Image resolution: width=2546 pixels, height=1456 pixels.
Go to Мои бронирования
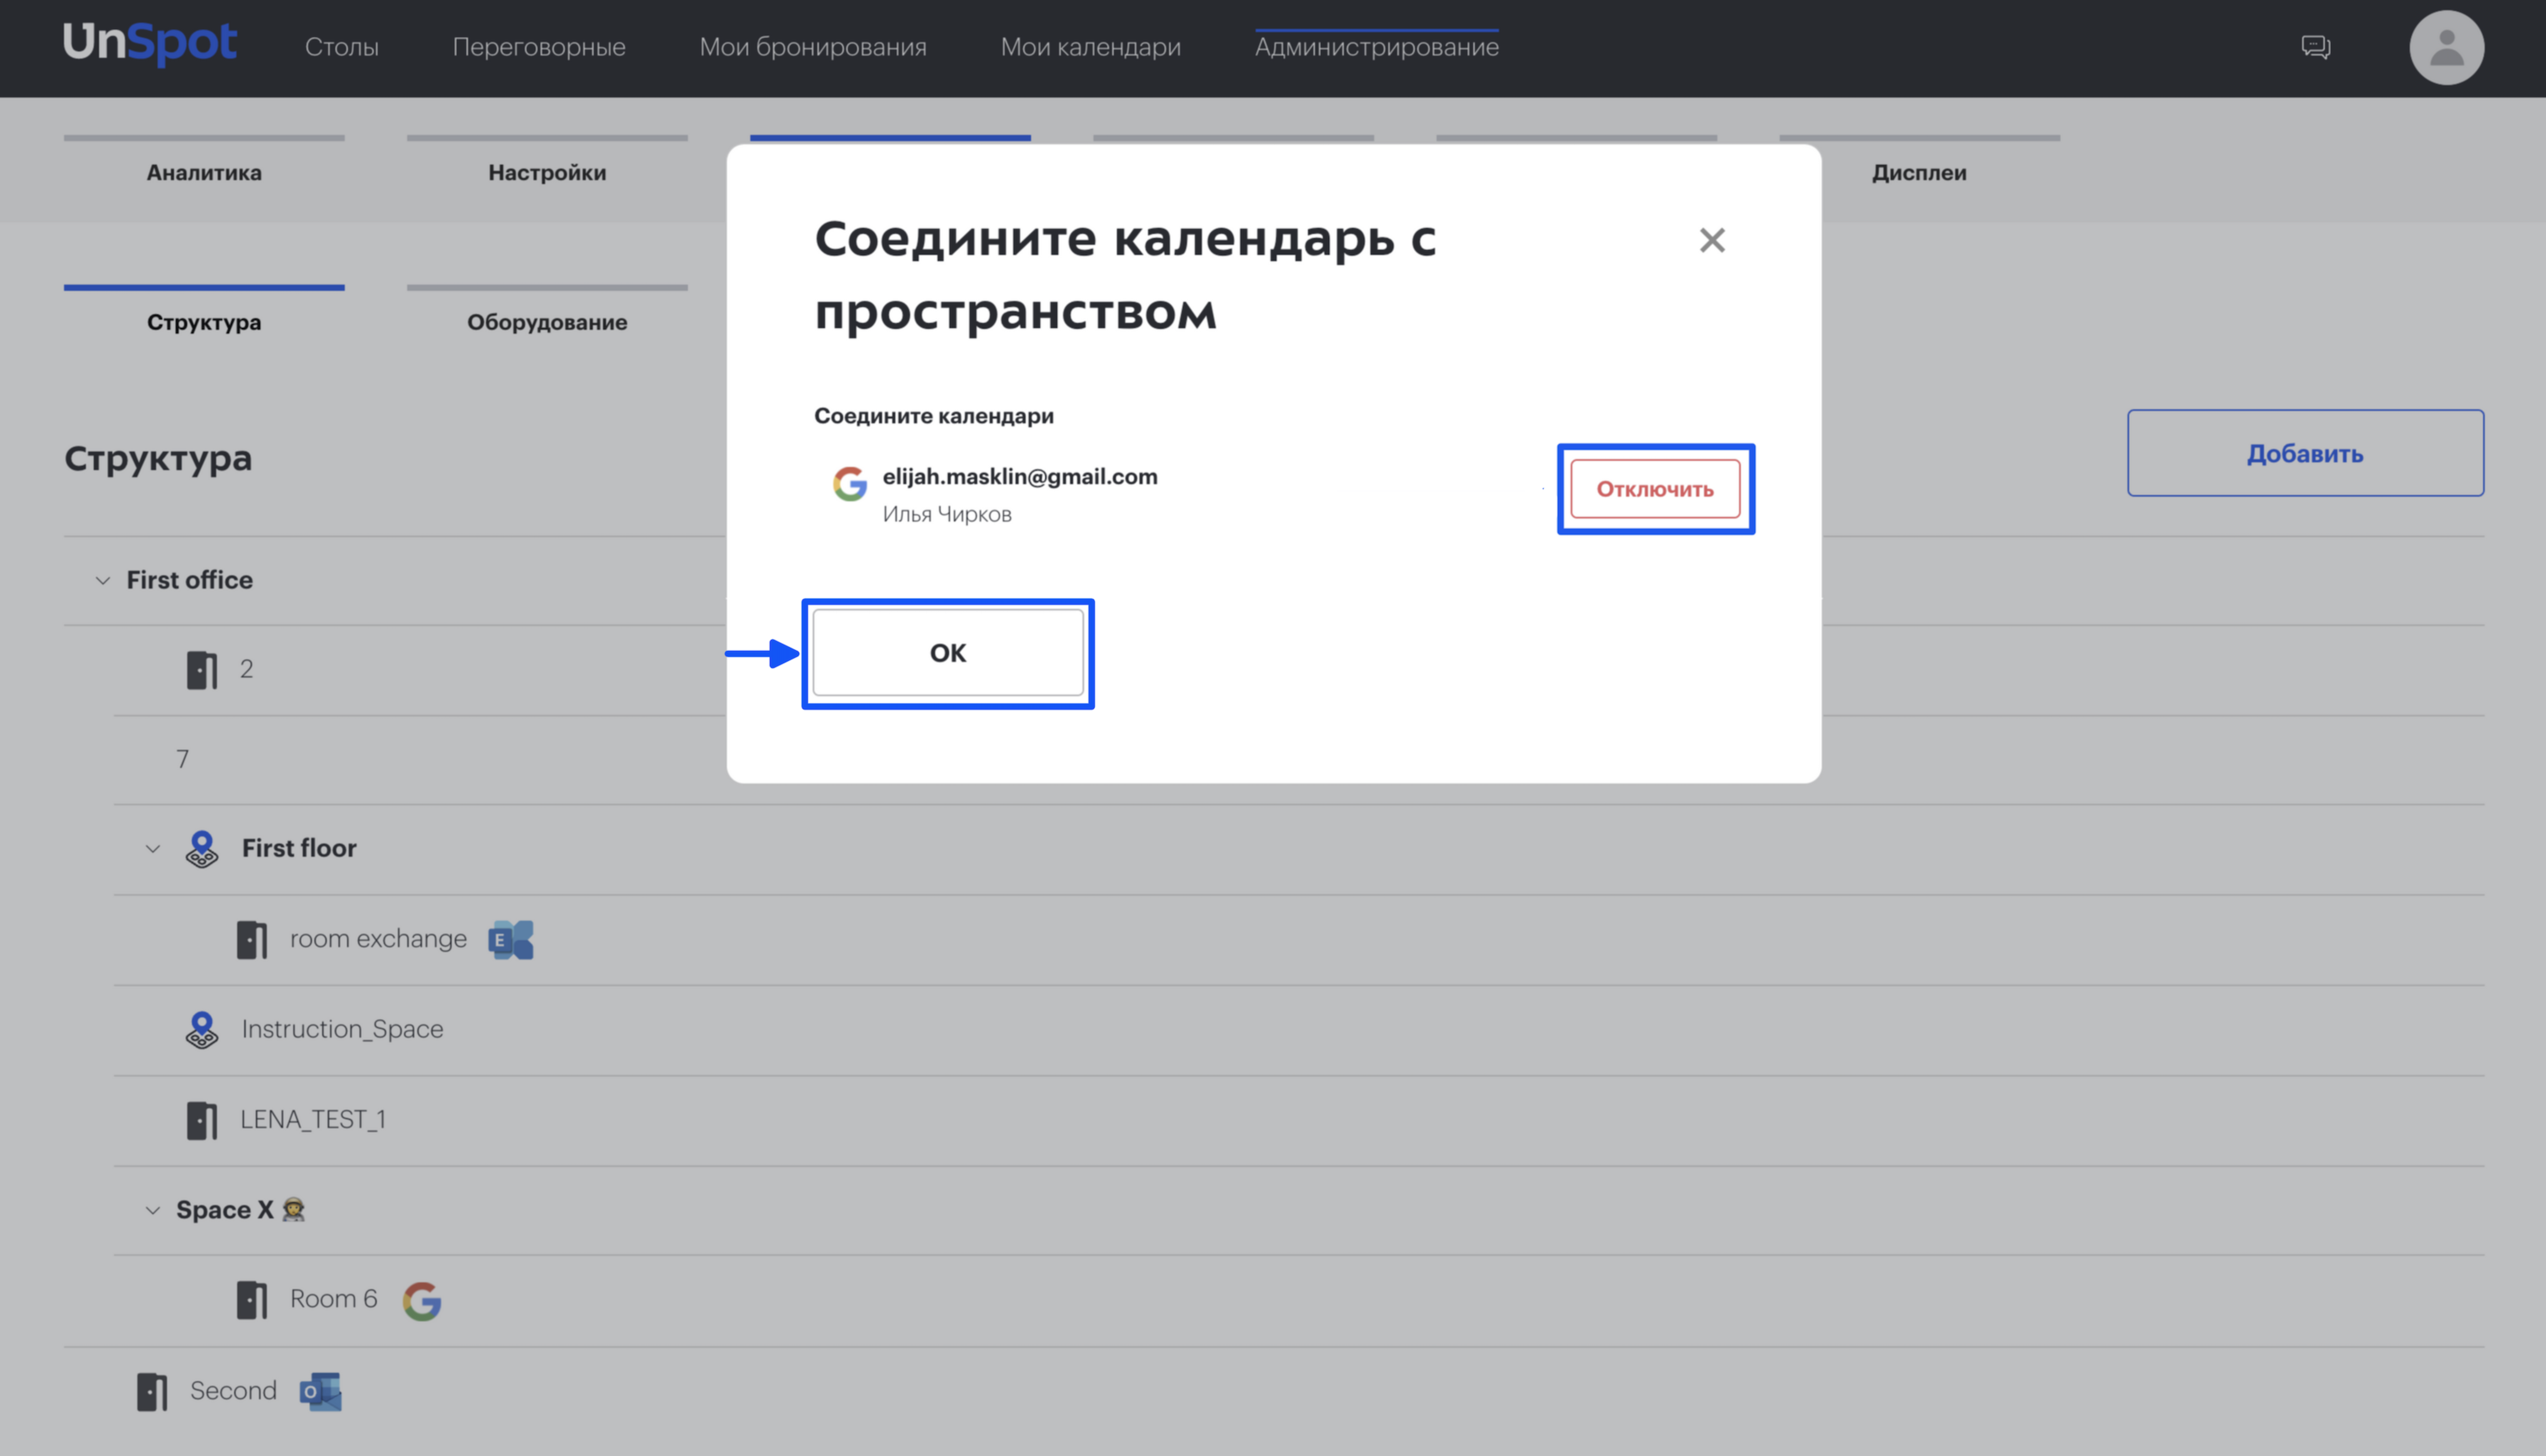pos(812,47)
